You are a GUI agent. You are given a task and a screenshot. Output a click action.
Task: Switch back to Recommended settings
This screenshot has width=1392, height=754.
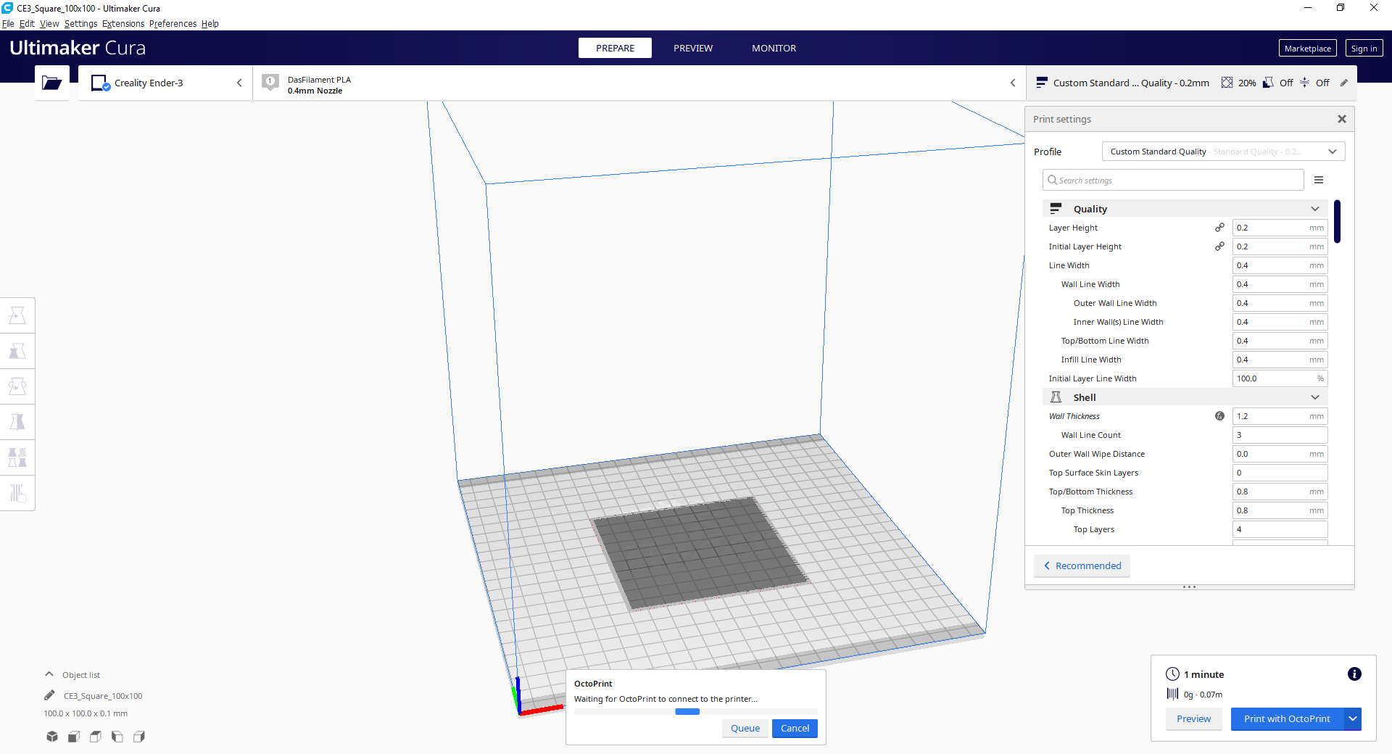coord(1082,565)
